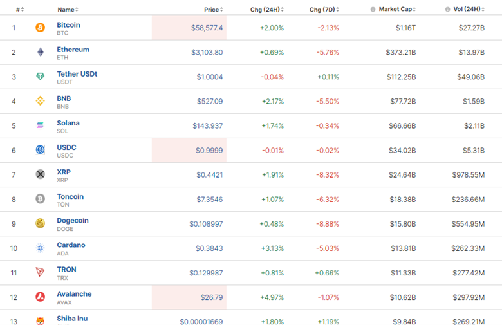Click the Vol (24H) info icon

pos(447,9)
